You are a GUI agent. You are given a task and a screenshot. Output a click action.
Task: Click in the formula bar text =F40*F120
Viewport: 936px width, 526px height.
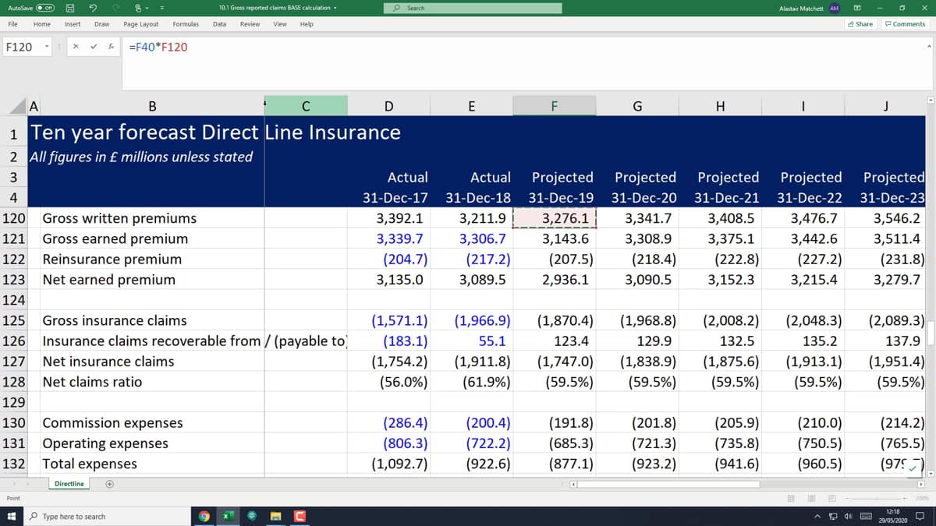coord(158,47)
